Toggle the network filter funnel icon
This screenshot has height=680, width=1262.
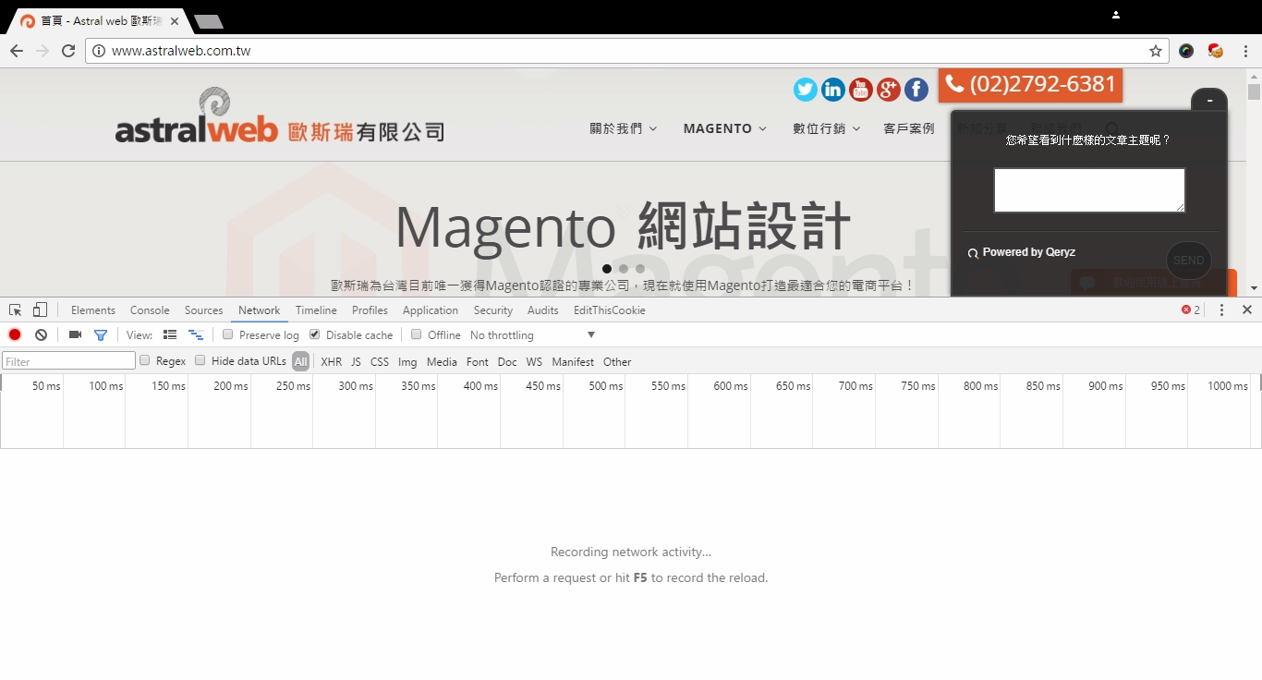[x=101, y=334]
